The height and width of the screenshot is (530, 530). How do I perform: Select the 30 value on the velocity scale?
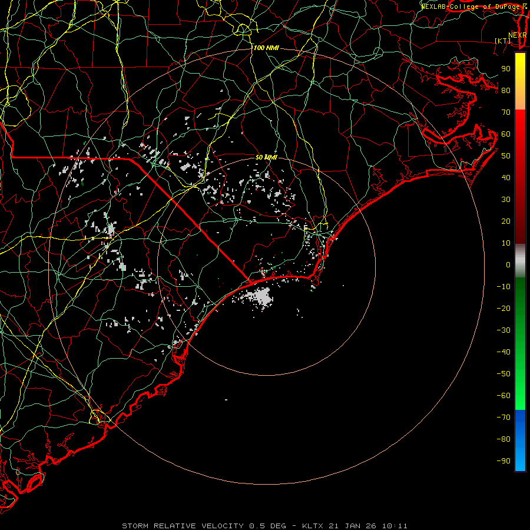click(x=506, y=200)
